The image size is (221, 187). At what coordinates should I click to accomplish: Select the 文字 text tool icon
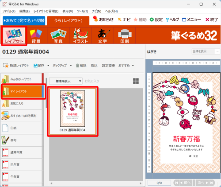point(103,36)
